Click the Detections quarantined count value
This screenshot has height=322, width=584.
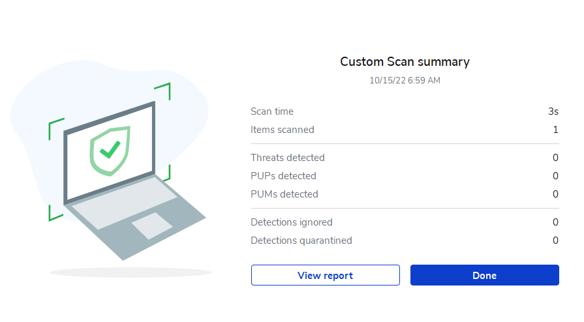tap(555, 241)
